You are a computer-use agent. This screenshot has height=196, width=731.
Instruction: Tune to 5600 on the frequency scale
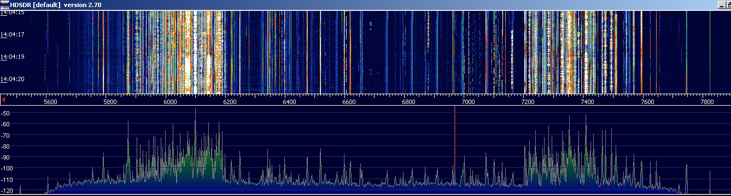tap(50, 102)
